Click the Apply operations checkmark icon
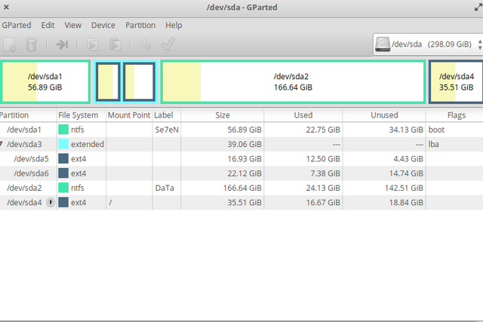This screenshot has height=322, width=483. [168, 44]
